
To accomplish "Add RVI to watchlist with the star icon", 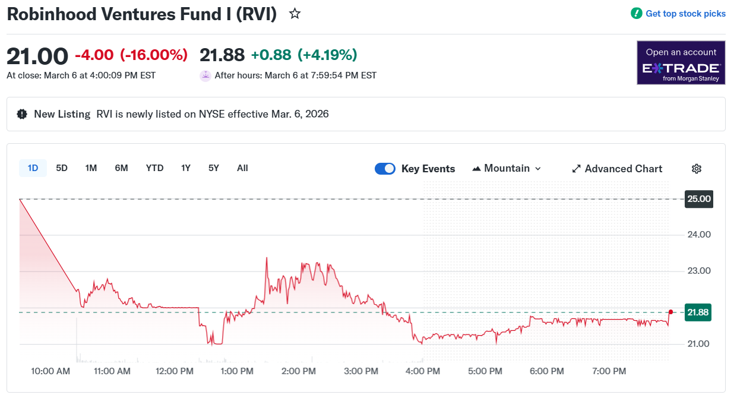I will coord(295,14).
